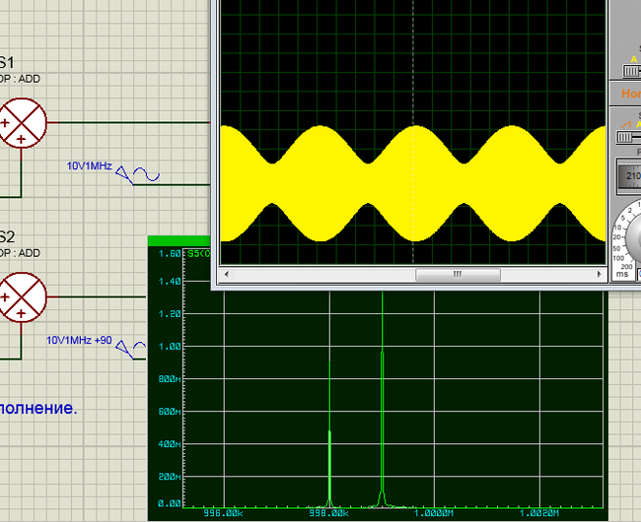The width and height of the screenshot is (641, 522).
Task: Click the 998.00k frequency axis label
Action: click(x=329, y=513)
